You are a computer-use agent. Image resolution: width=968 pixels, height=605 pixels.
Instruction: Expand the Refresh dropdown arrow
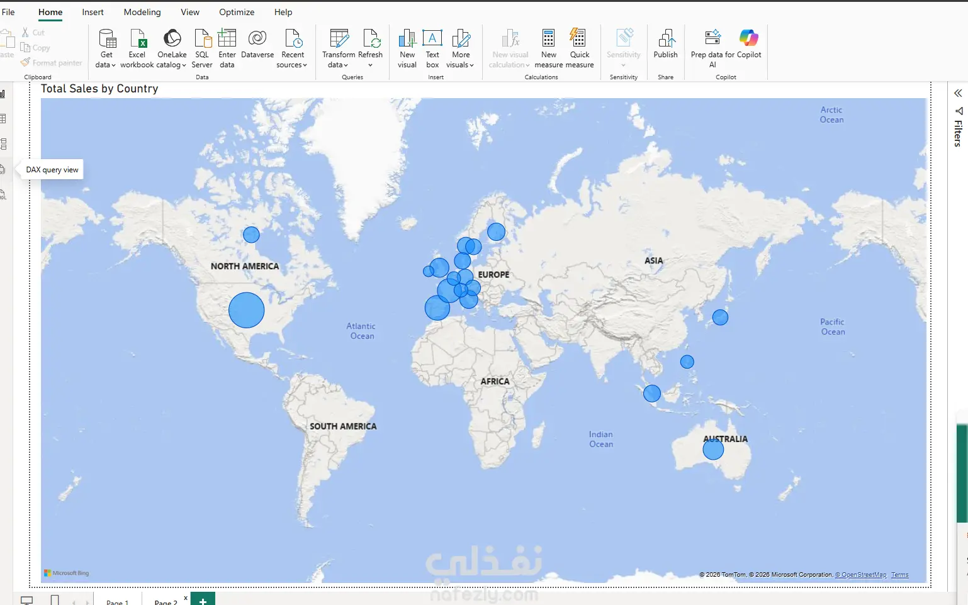pos(371,65)
